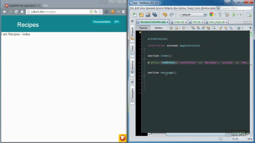Click Clean and Build Project icon

click(227, 15)
